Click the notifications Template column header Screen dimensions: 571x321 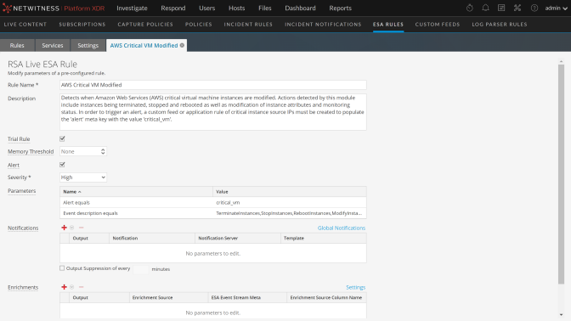point(324,238)
